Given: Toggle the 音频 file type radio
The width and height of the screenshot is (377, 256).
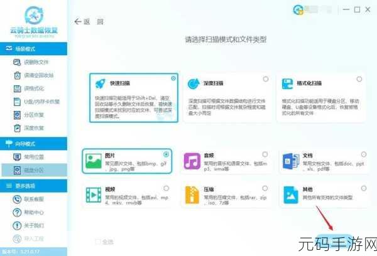Looking at the screenshot, I should (x=265, y=154).
